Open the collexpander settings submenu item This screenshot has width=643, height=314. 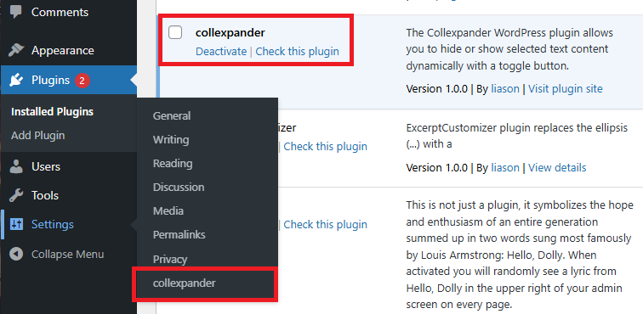tap(184, 283)
